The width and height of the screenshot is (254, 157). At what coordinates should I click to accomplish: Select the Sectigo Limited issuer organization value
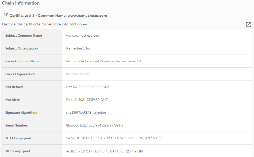pos(78,74)
